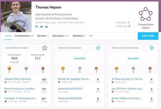Click the Discussion Contributor card title
Viewport: 161px width, 109px height.
(x=125, y=48)
